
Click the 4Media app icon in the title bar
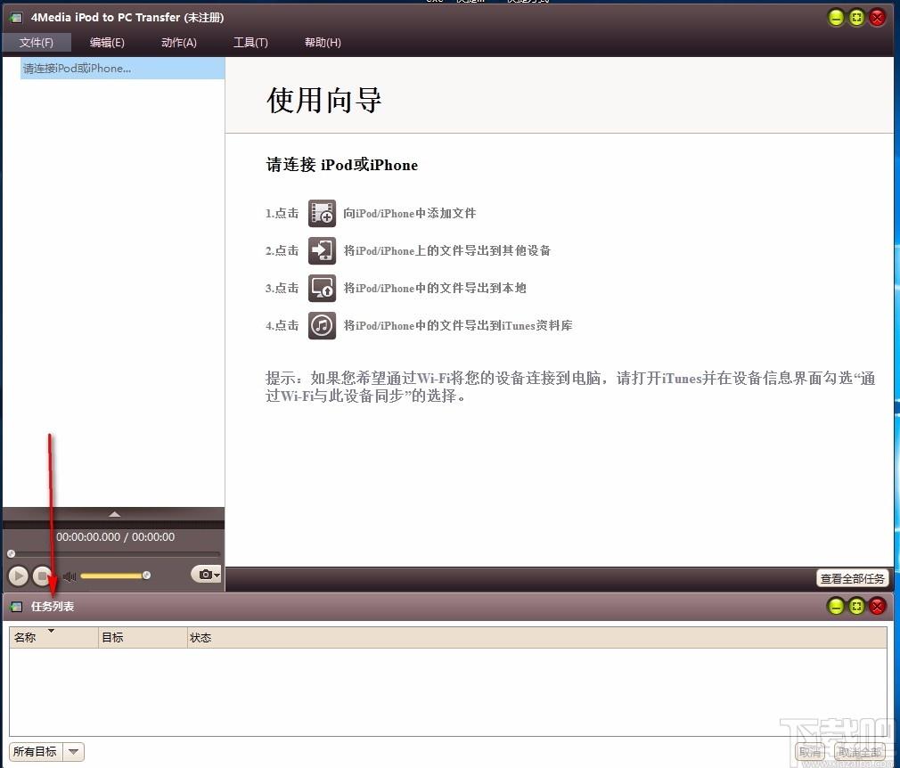[x=16, y=18]
